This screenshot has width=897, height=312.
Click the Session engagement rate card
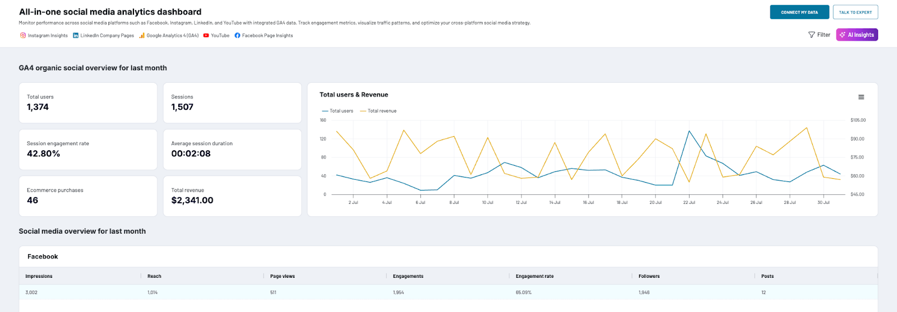click(88, 150)
